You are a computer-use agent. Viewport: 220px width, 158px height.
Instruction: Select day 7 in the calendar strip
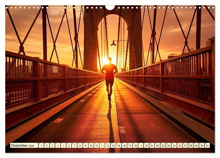pyautogui.click(x=74, y=145)
